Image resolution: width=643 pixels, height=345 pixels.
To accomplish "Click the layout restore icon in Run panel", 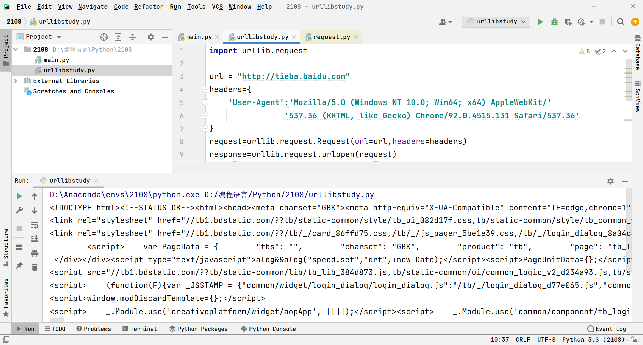I will 19,247.
